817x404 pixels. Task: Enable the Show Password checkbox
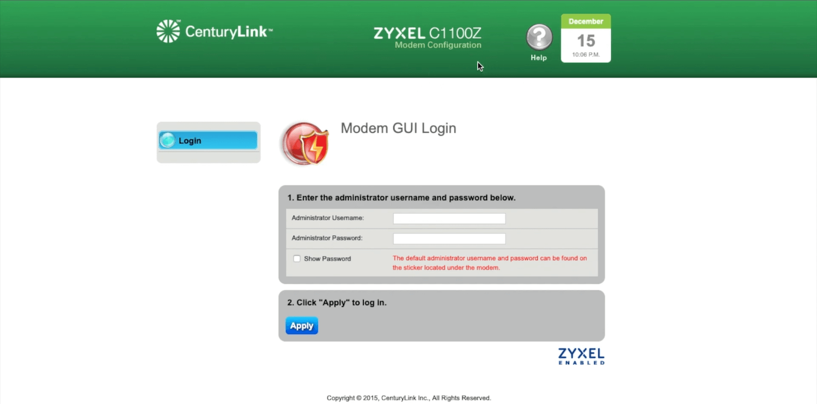pos(297,259)
